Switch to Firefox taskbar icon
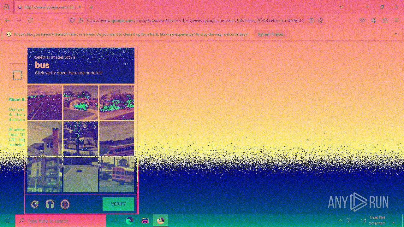 [161, 221]
